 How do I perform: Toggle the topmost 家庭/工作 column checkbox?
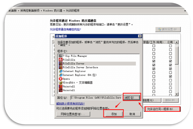154,46
